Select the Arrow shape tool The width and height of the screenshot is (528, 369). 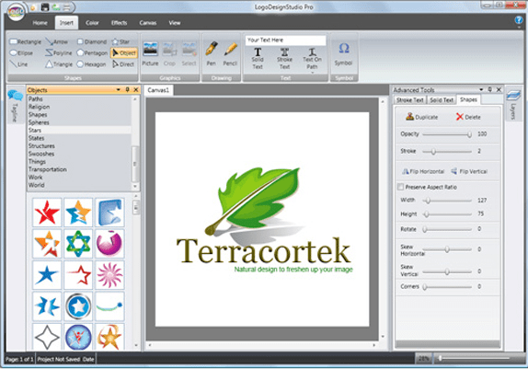pyautogui.click(x=57, y=41)
